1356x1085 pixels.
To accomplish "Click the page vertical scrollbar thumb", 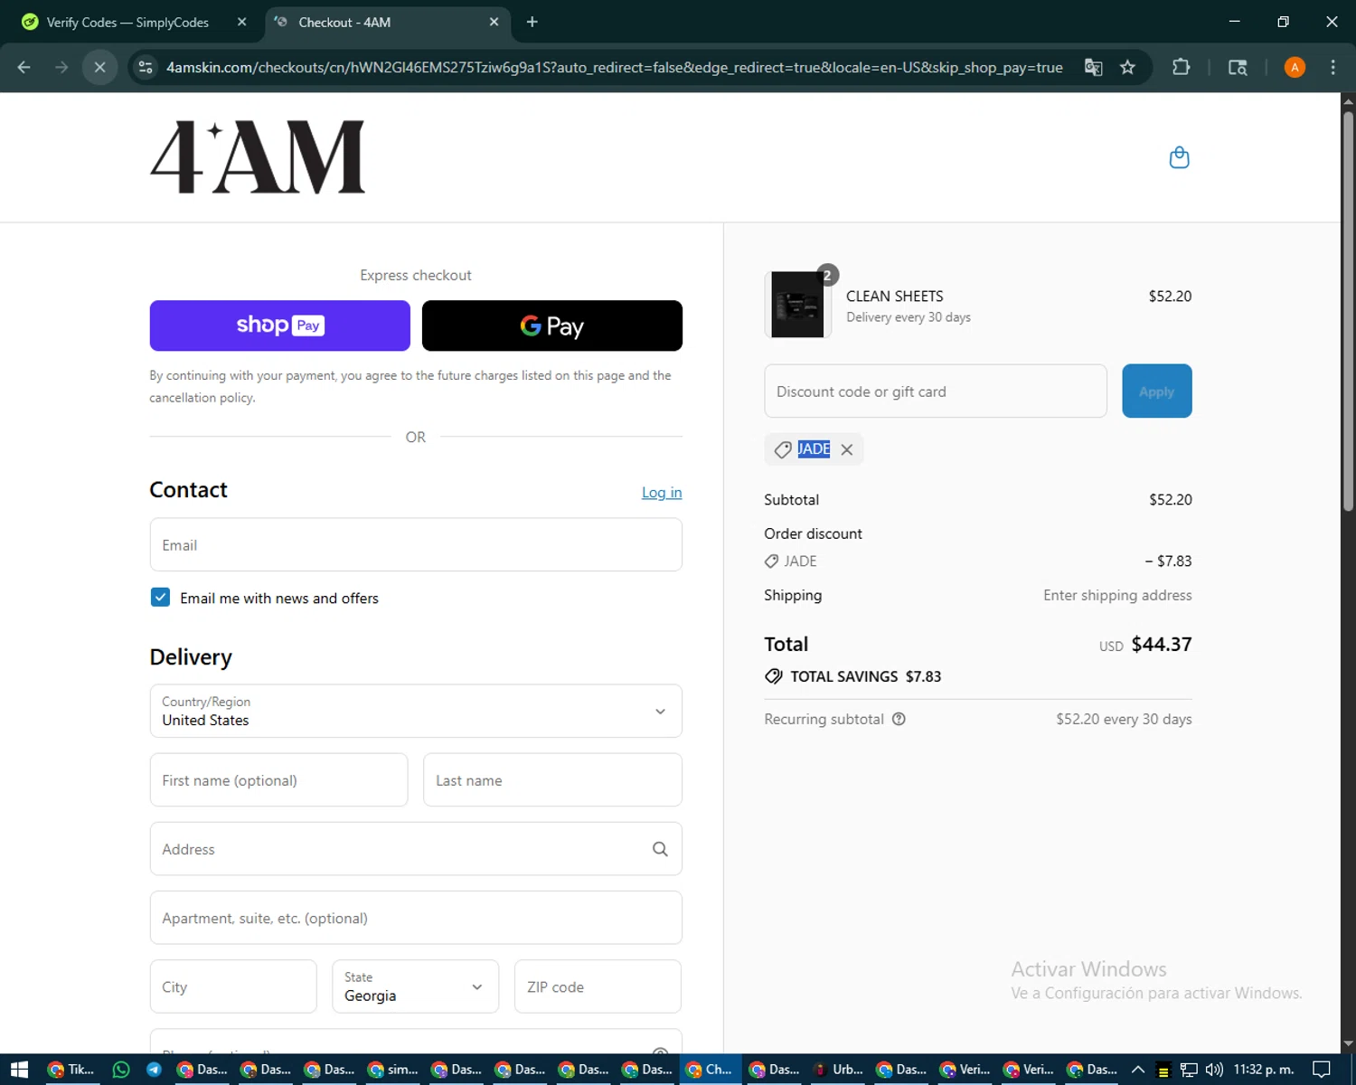I will pyautogui.click(x=1348, y=312).
